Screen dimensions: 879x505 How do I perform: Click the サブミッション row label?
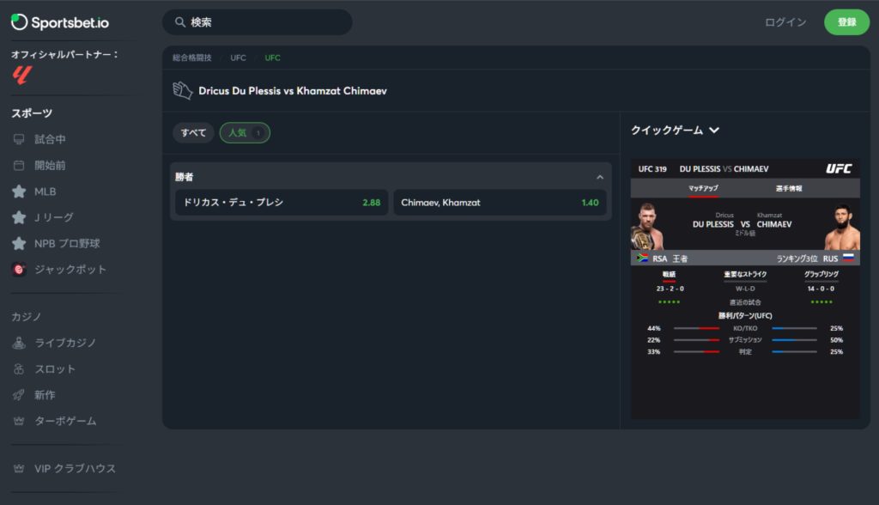point(745,340)
